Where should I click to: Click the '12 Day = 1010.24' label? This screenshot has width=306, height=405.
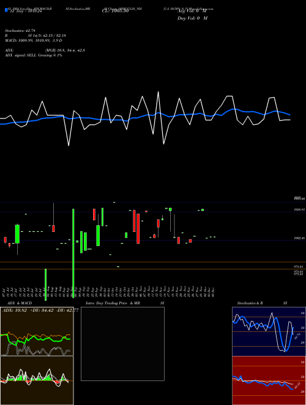click(26, 11)
